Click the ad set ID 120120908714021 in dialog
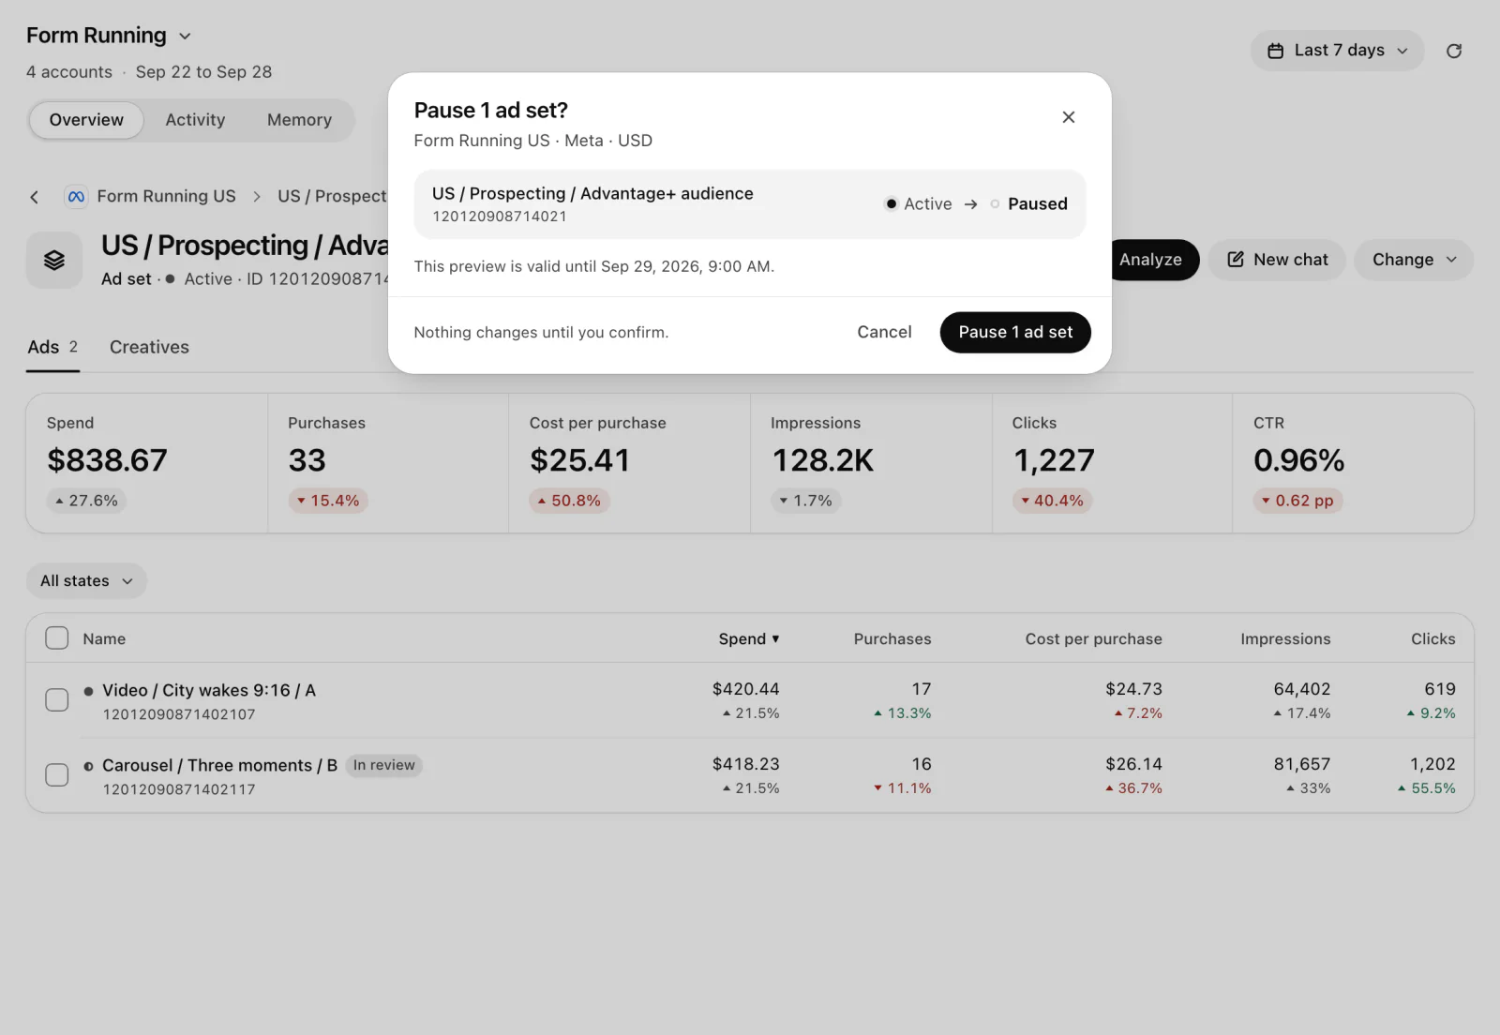The image size is (1500, 1035). click(x=500, y=217)
